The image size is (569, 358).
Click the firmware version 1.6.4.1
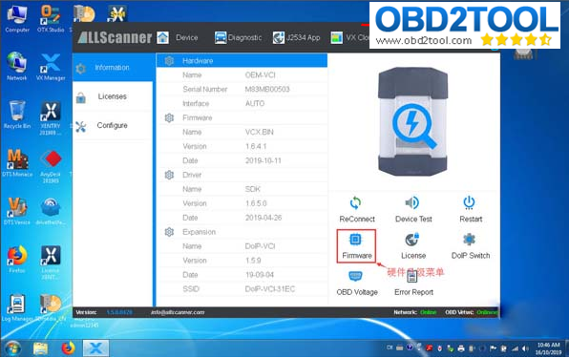coord(256,146)
